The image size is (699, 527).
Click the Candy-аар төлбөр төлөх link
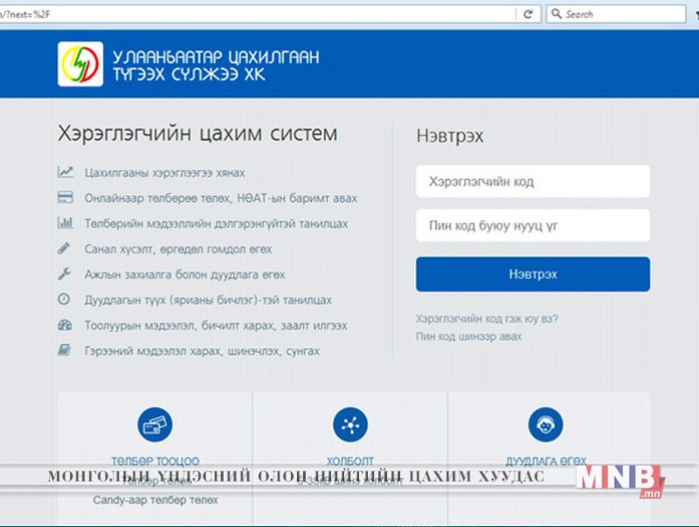tap(156, 500)
